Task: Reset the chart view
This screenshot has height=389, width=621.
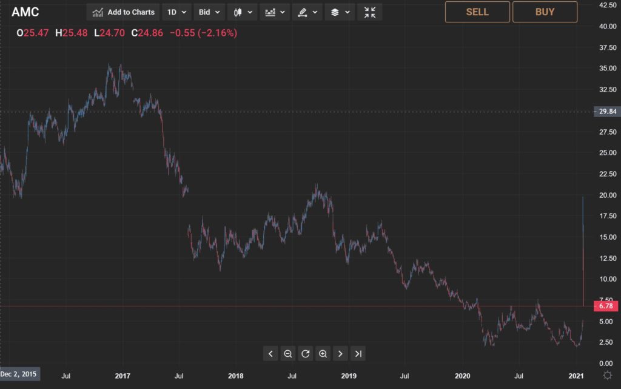Action: [x=306, y=353]
